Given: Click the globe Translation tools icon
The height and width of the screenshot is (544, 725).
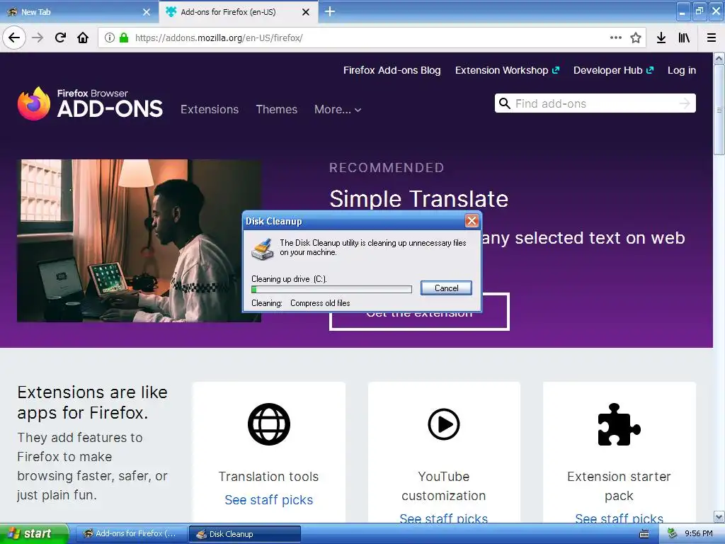Looking at the screenshot, I should click(268, 424).
